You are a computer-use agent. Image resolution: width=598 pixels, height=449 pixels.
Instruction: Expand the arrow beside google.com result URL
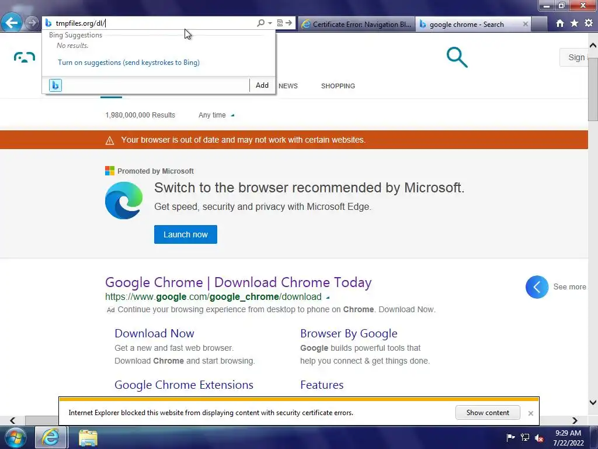(x=328, y=297)
